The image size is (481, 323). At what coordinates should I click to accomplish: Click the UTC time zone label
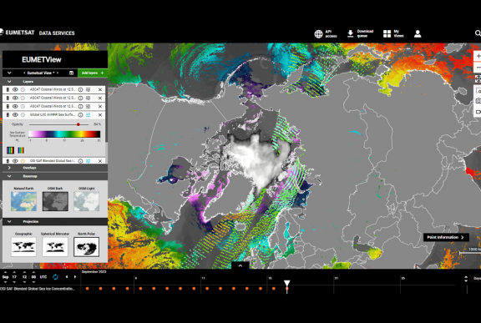(43, 277)
